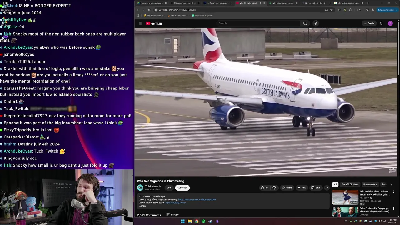The image size is (400, 225).
Task: Mute audio on the Why Net Migration tab
Action: click(x=260, y=3)
